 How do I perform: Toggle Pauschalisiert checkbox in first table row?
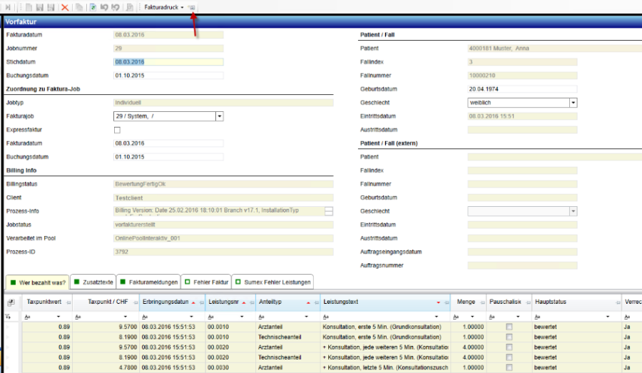pos(509,327)
